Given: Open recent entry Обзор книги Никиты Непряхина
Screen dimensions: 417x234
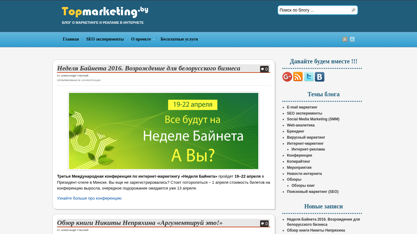Looking at the screenshot, I should (316, 230).
